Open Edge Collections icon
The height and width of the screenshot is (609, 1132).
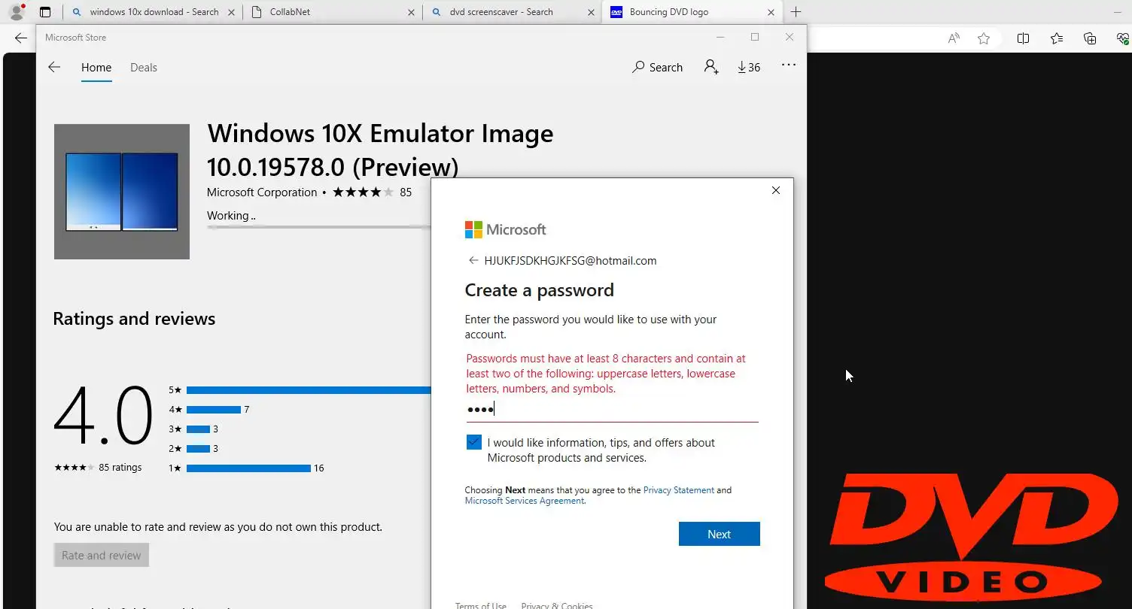(x=1090, y=38)
